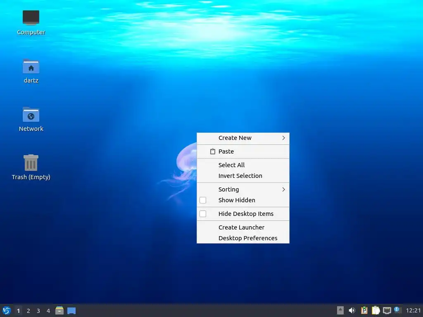Click Create Launcher in the context menu

[x=243, y=227]
